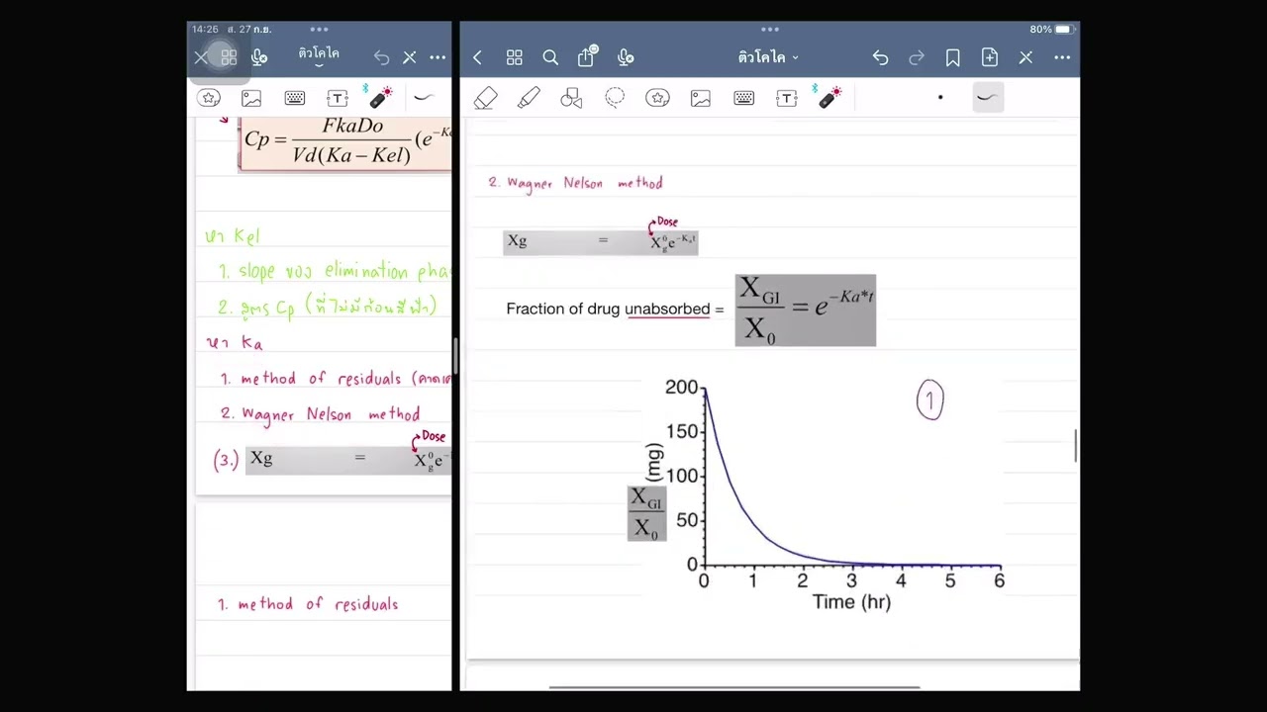Screen dimensions: 1267x712
Task: Open more options menu in right pane
Action: coord(1062,58)
